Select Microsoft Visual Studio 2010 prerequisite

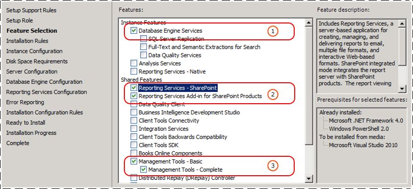click(363, 145)
